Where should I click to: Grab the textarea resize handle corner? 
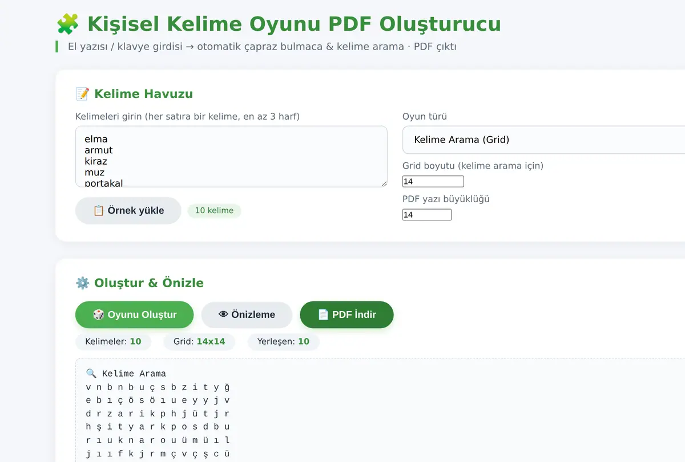pos(384,183)
